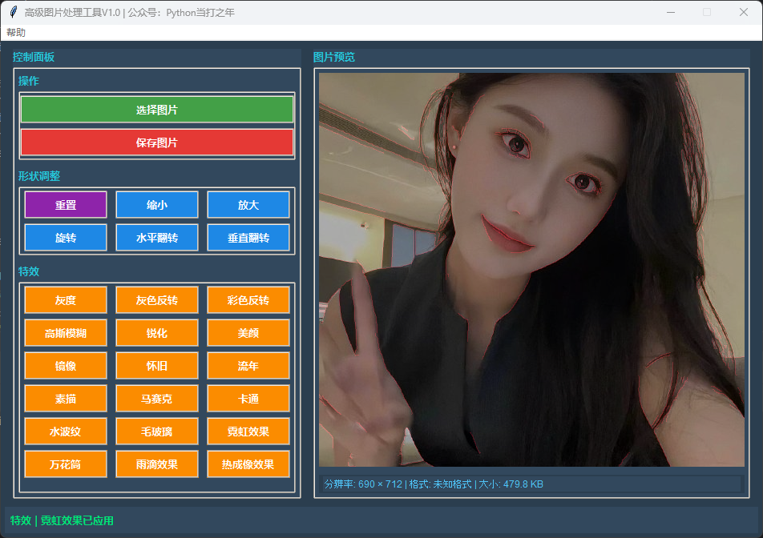Apply the 雨滴效果 raindrop effect
Viewport: 763px width, 538px height.
click(157, 464)
